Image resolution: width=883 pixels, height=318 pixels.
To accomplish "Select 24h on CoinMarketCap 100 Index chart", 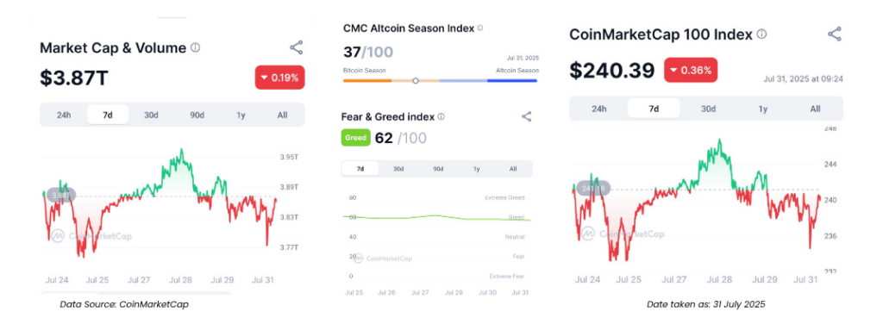I will coord(598,109).
